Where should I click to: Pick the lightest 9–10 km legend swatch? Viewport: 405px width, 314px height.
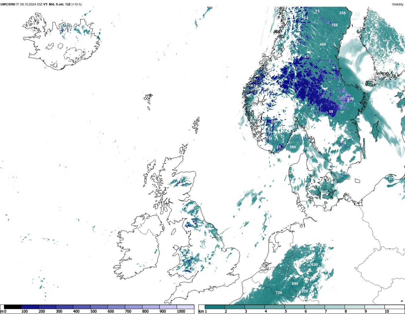point(375,307)
